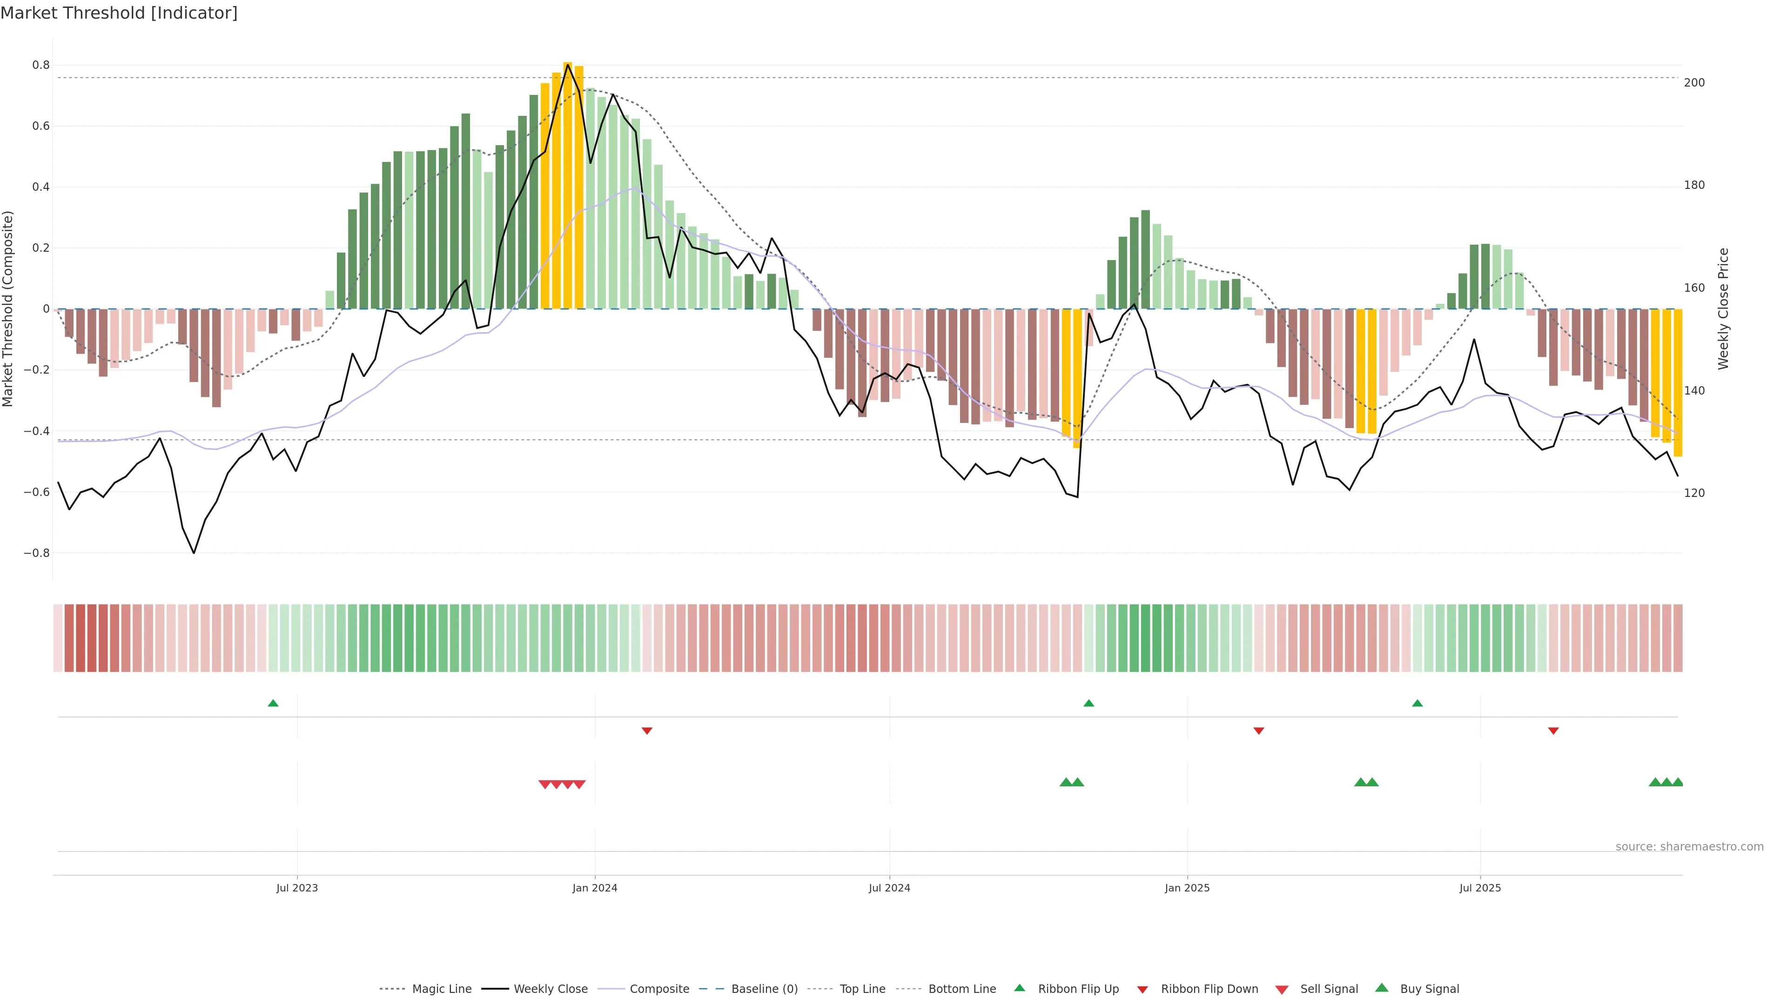Click the first green ribbon flip up marker near Jul 2023

273,703
